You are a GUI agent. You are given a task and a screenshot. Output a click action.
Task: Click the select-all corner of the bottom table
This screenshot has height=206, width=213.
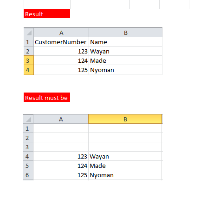(x=28, y=119)
